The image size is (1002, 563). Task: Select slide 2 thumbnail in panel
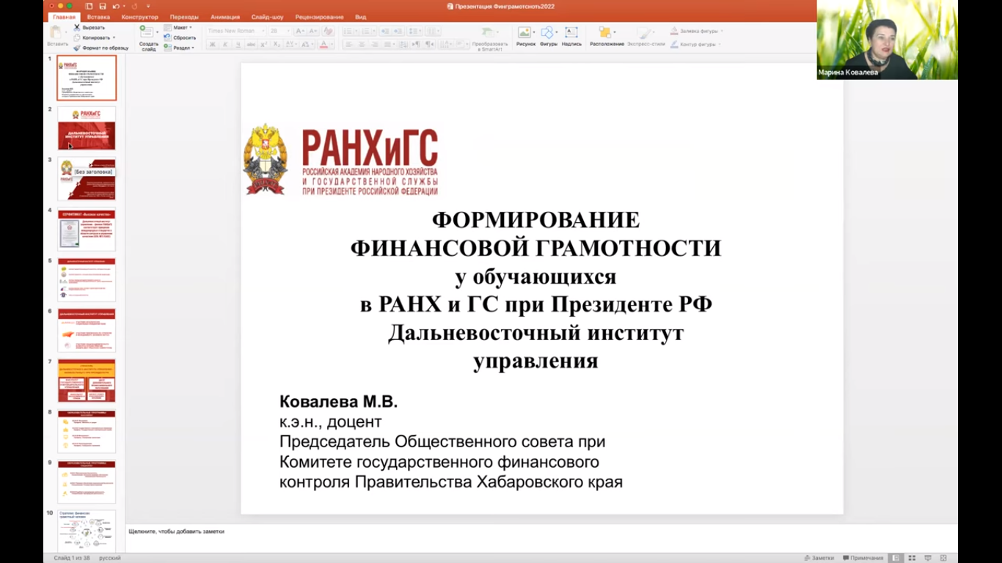[87, 128]
